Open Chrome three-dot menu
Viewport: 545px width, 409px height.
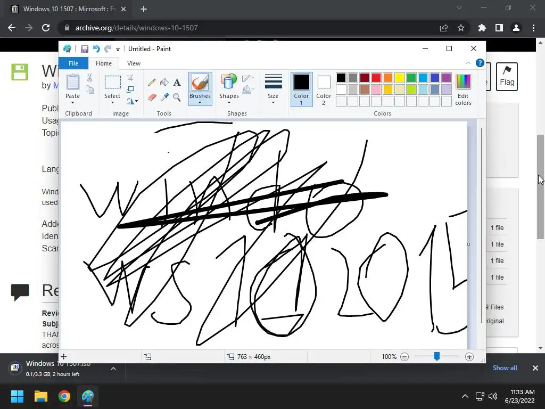[x=533, y=28]
